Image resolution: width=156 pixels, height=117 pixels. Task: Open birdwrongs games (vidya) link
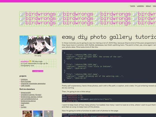pos(31,97)
